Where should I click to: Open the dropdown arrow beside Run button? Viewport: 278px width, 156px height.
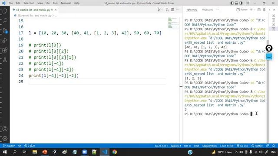click(x=162, y=10)
